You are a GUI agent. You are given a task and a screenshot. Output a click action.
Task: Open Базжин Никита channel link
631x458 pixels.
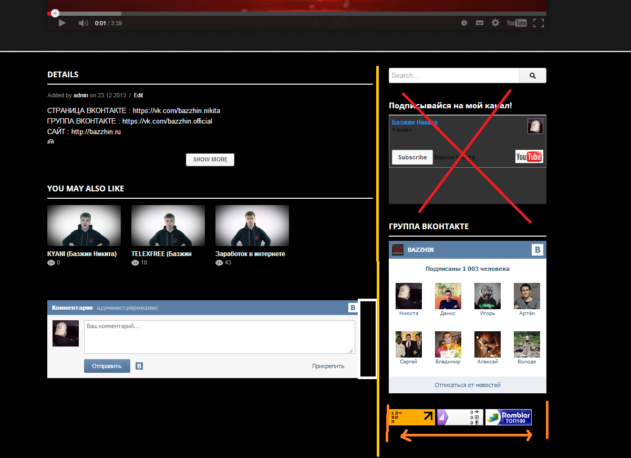[415, 123]
